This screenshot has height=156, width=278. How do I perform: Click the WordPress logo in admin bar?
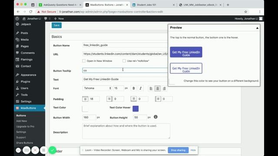coord(17,19)
